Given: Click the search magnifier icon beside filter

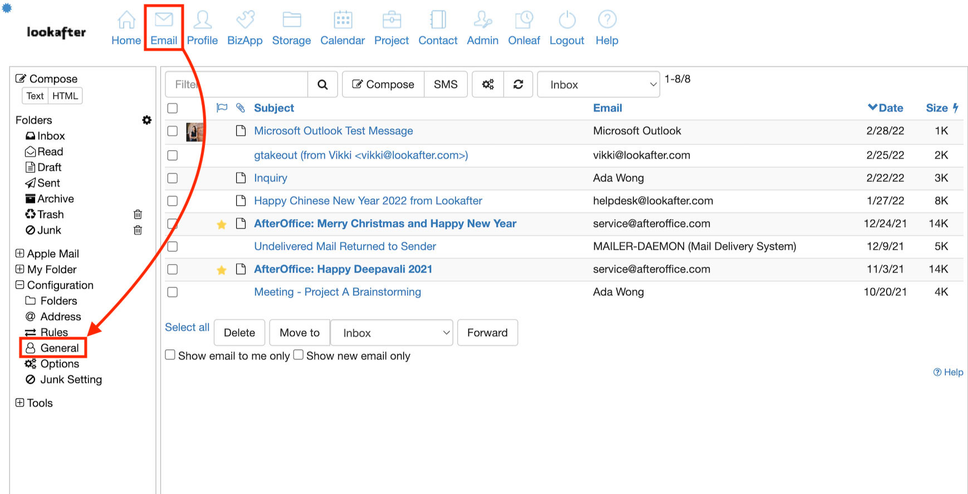Looking at the screenshot, I should pos(322,85).
